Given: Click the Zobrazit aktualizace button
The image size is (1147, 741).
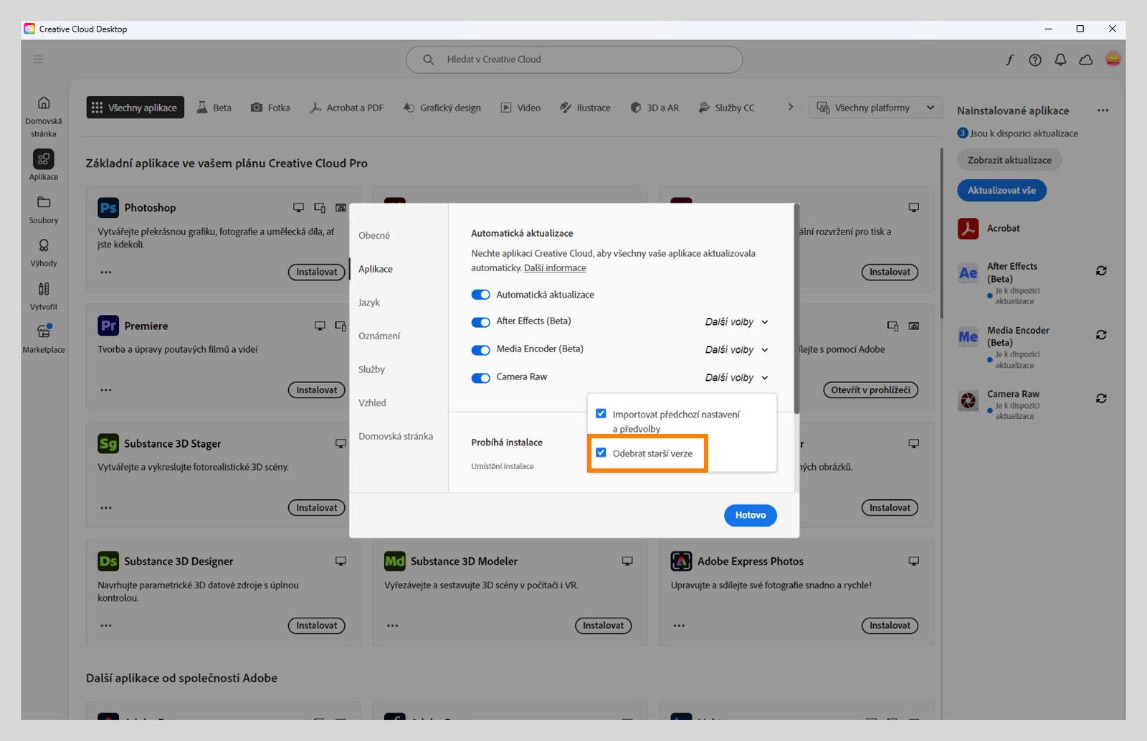Looking at the screenshot, I should (1009, 160).
